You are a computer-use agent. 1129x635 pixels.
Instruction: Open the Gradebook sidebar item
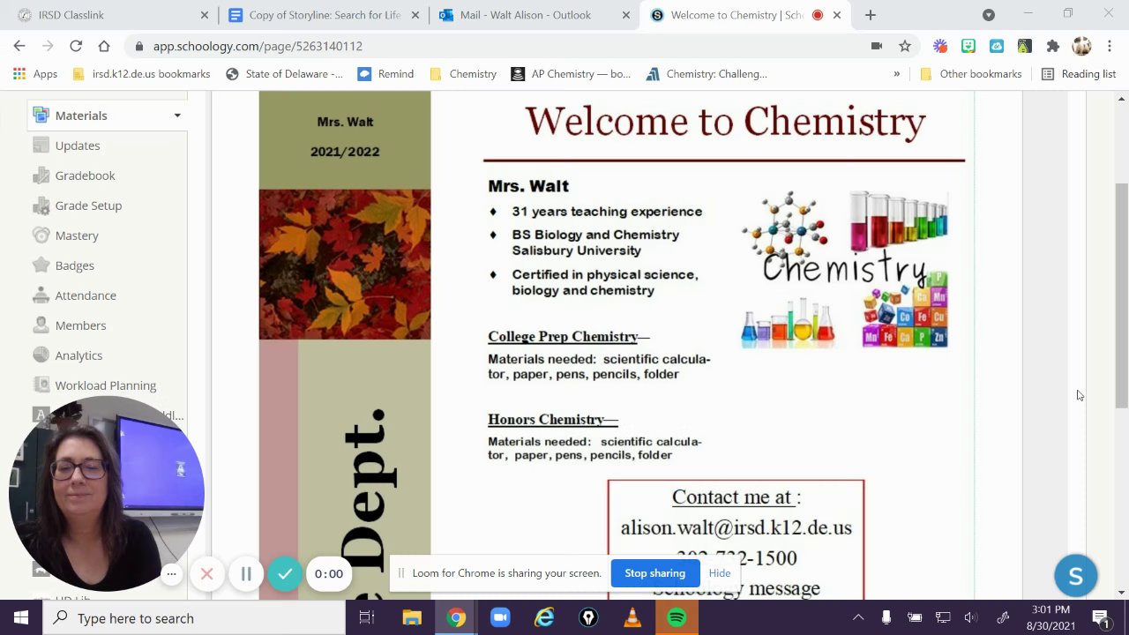(85, 176)
